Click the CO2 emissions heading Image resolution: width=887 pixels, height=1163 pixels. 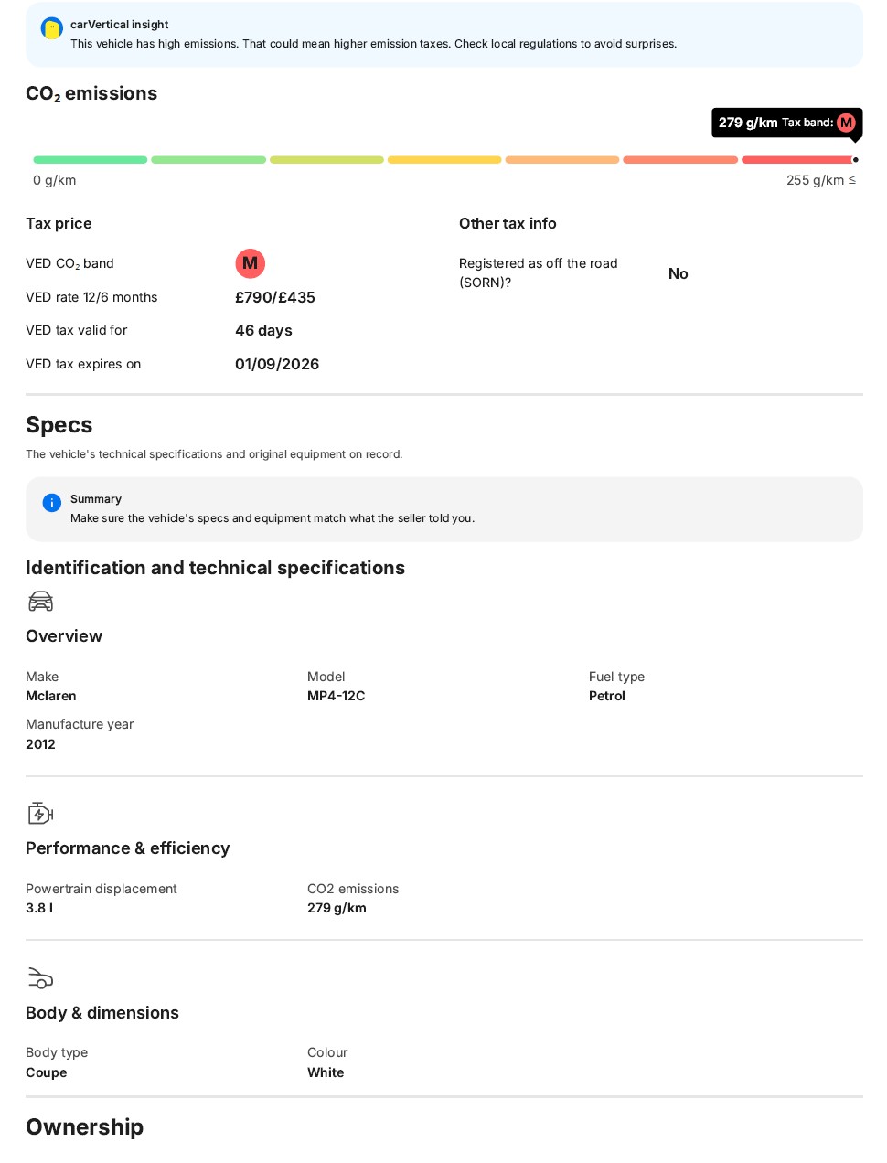(91, 94)
